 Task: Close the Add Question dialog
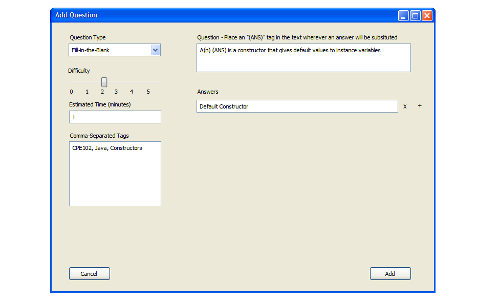pyautogui.click(x=427, y=16)
